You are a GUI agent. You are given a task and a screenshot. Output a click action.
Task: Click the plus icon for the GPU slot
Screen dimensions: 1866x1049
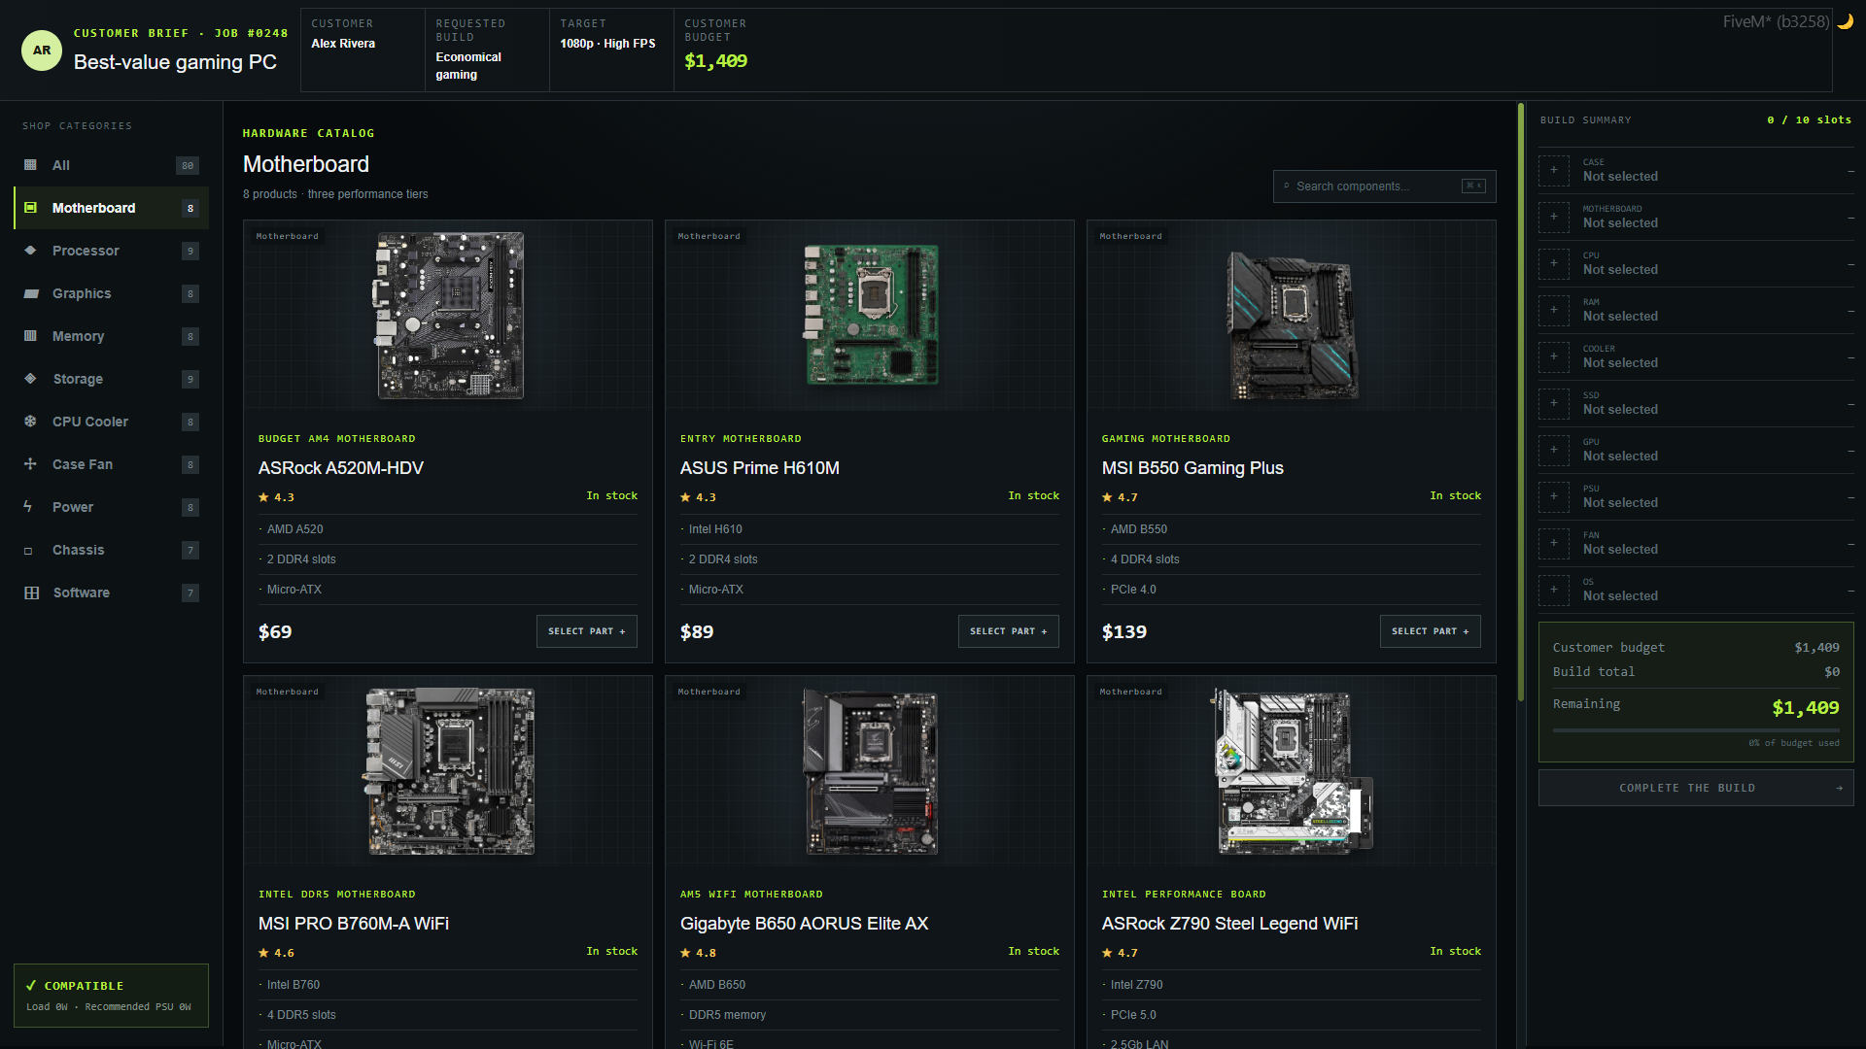(1553, 450)
